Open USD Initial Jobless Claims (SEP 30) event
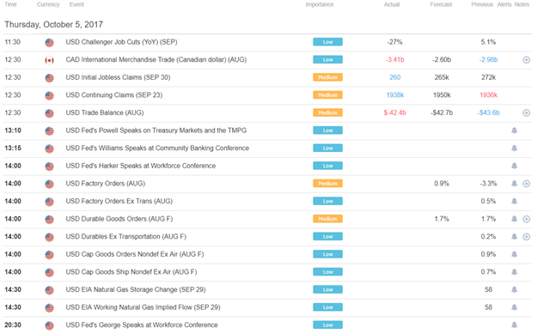This screenshot has height=334, width=537. coord(119,77)
